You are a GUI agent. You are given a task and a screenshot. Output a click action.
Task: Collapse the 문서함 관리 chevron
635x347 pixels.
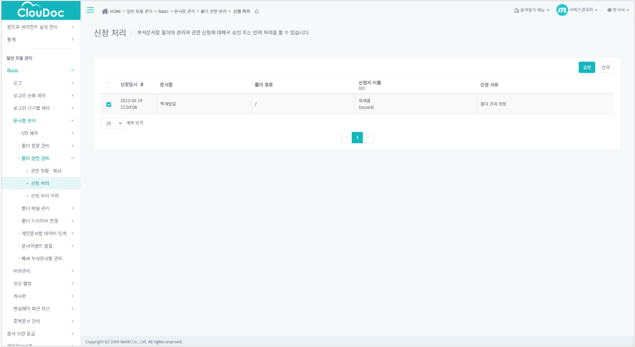72,120
